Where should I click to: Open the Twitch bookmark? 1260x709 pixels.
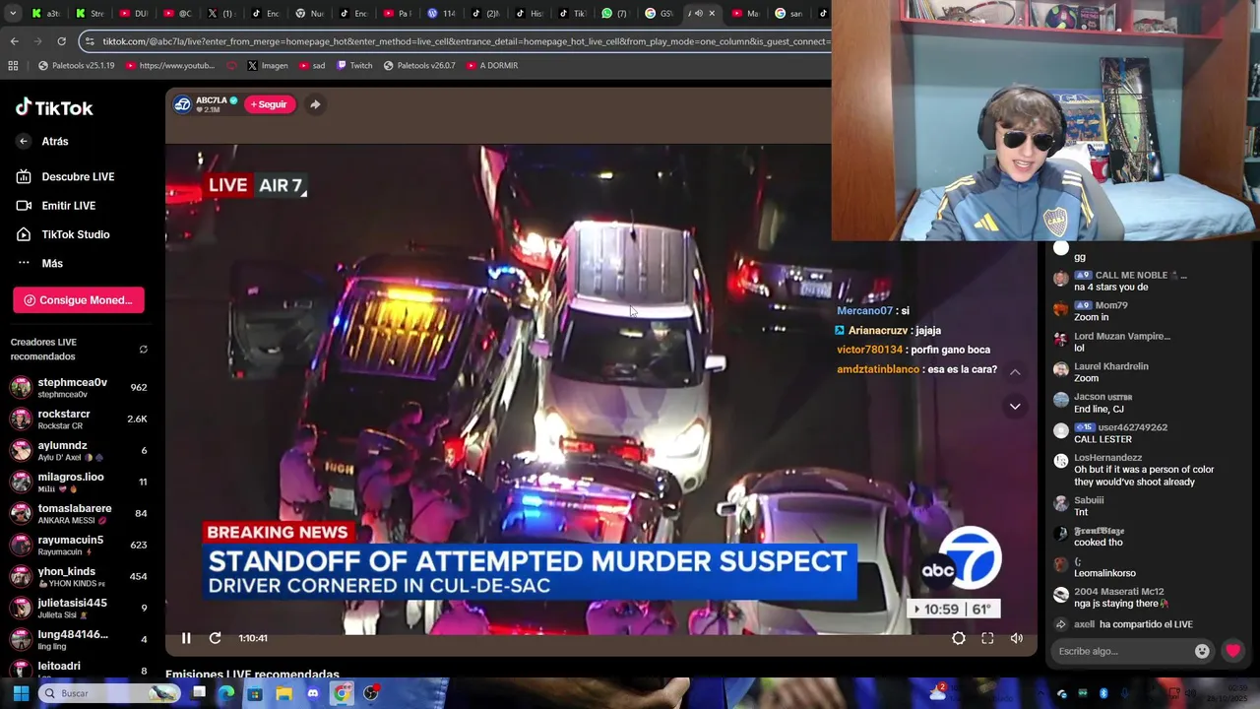click(x=354, y=65)
